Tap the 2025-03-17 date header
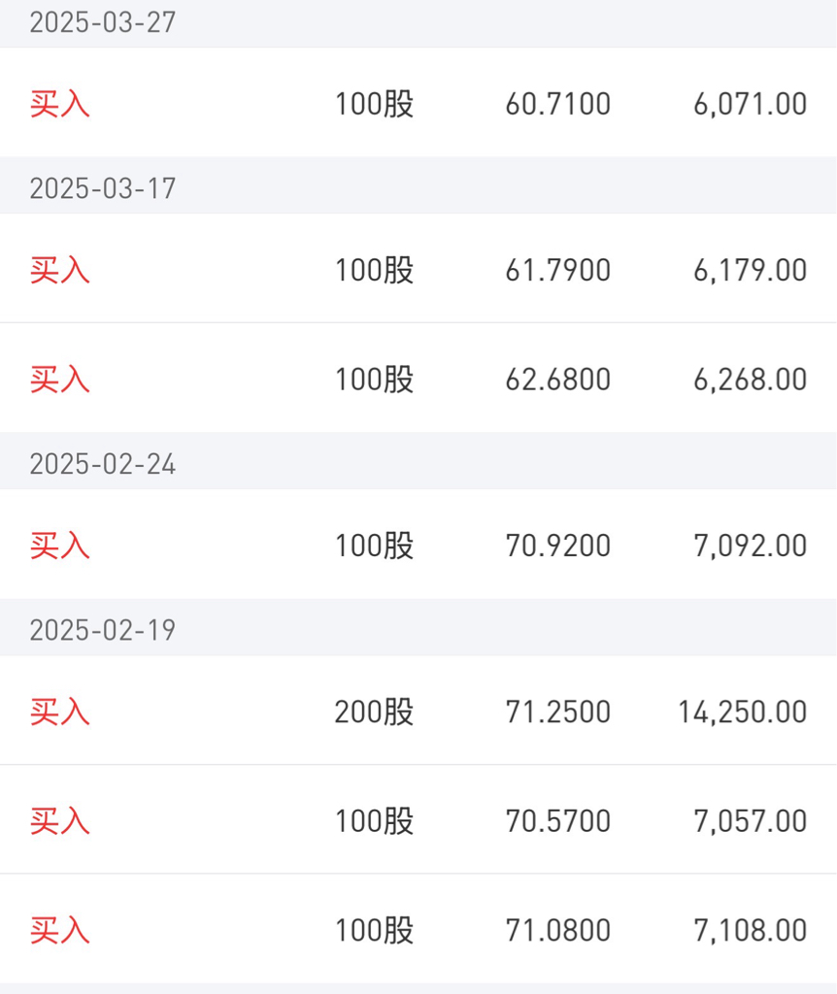 [x=103, y=188]
